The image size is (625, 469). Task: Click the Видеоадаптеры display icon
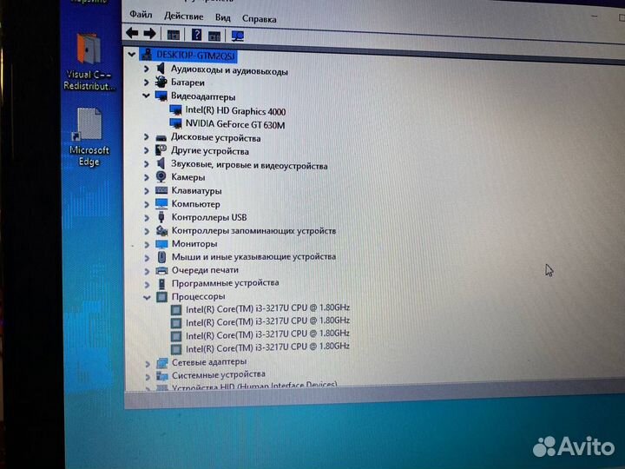point(161,96)
